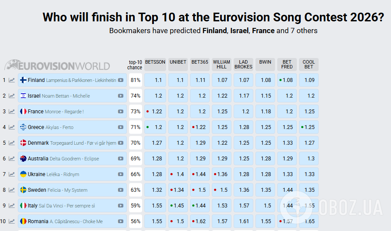This screenshot has width=391, height=231.
Task: Open the trend chart icon for Greece
Action: click(x=12, y=127)
